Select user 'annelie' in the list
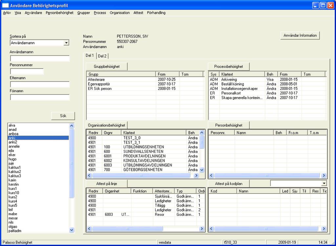The image size is (336, 246). [38, 147]
